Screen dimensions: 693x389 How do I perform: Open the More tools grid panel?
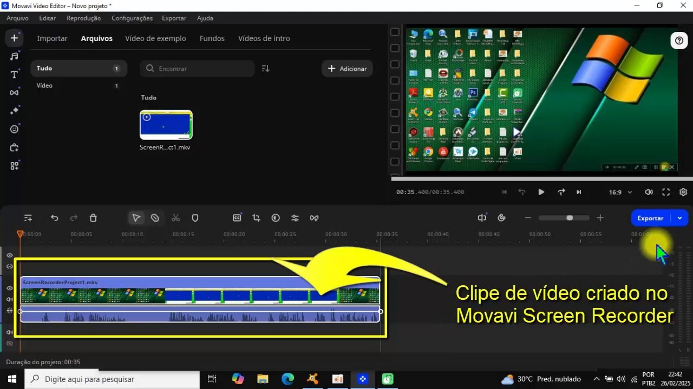pos(14,166)
